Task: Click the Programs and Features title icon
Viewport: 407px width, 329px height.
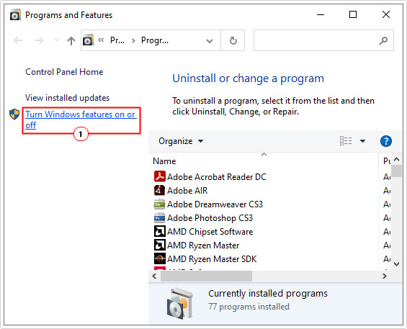Action: pyautogui.click(x=15, y=15)
